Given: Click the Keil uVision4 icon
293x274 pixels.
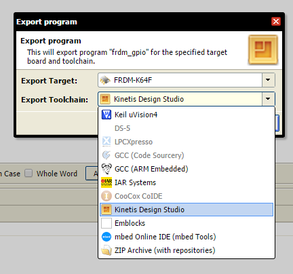Looking at the screenshot, I should 106,115.
